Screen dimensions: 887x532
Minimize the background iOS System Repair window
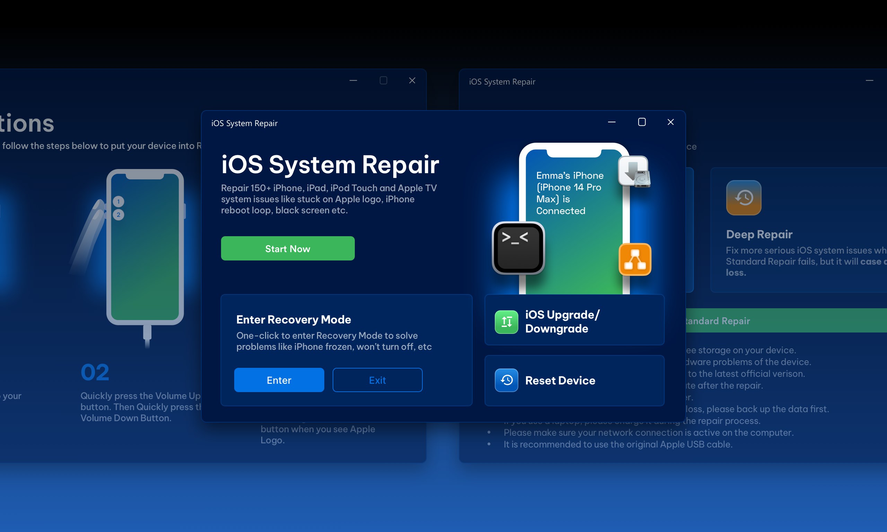point(870,80)
